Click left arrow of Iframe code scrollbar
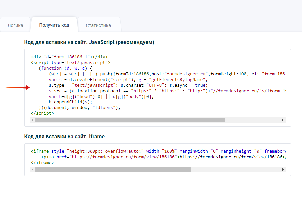 32,169
